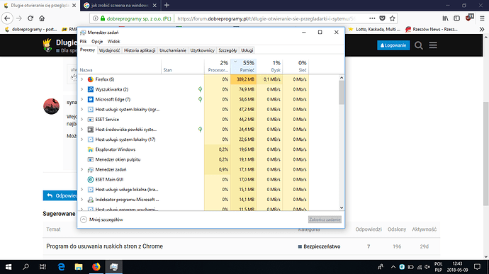Open Microsoft Edge from the taskbar
This screenshot has height=274, width=489.
tap(62, 267)
